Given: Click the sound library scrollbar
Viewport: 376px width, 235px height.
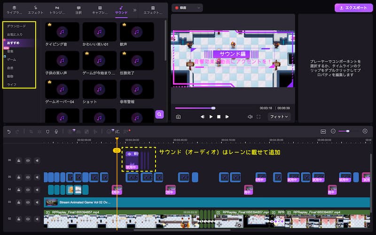Looking at the screenshot, I should point(165,41).
